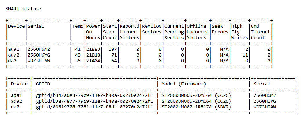
Task: Select Model (Firmware) column header
Action: point(184,84)
